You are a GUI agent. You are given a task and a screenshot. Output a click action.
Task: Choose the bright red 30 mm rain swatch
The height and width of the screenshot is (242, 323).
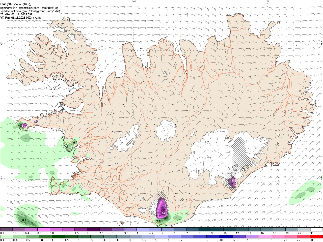[316, 236]
